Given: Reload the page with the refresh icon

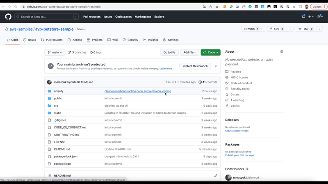Looking at the screenshot, I should point(16,7).
